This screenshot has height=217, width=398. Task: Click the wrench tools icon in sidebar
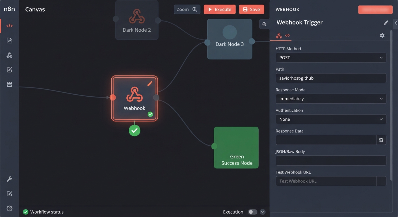9,179
